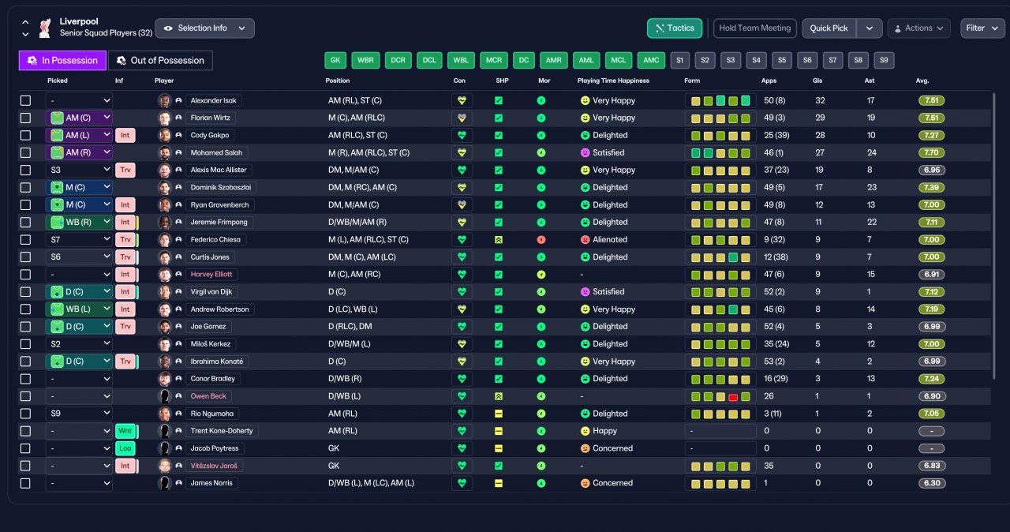
Task: Click Mohamed Salah's player portrait
Action: coord(164,153)
